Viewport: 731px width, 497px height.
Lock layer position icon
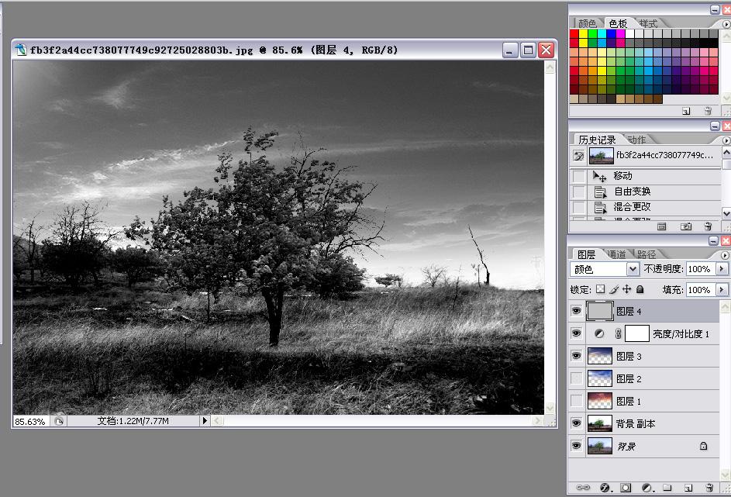click(x=626, y=289)
